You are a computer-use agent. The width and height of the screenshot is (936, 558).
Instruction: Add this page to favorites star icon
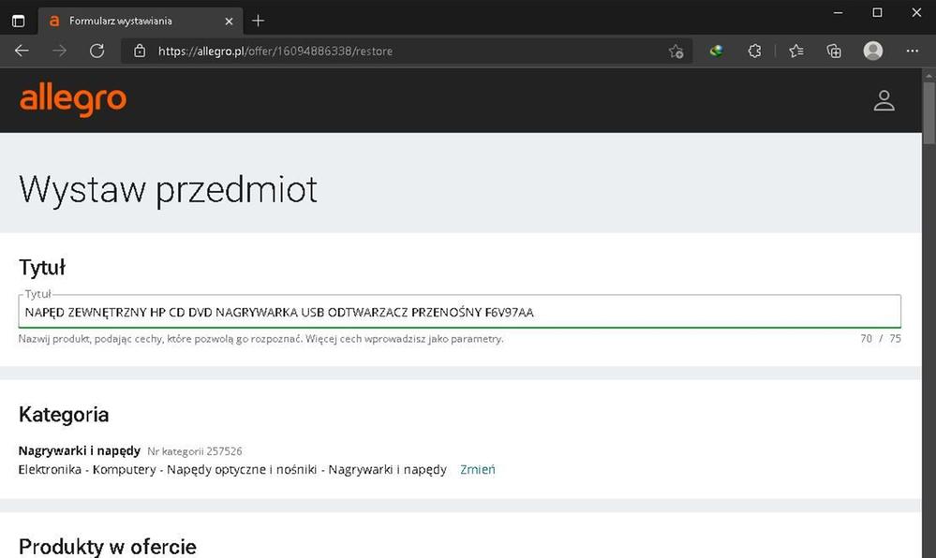(x=676, y=51)
